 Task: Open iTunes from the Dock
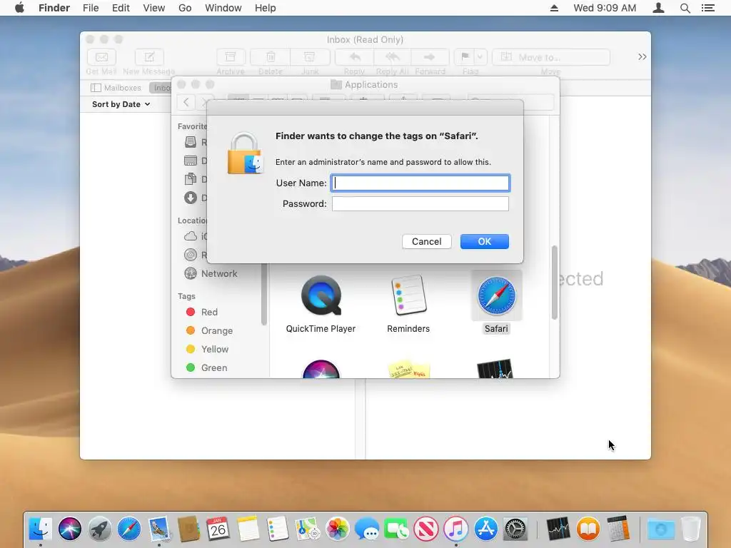tap(455, 529)
